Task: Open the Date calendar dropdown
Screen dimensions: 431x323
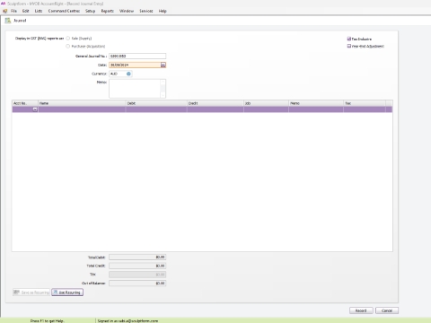Action: 163,65
